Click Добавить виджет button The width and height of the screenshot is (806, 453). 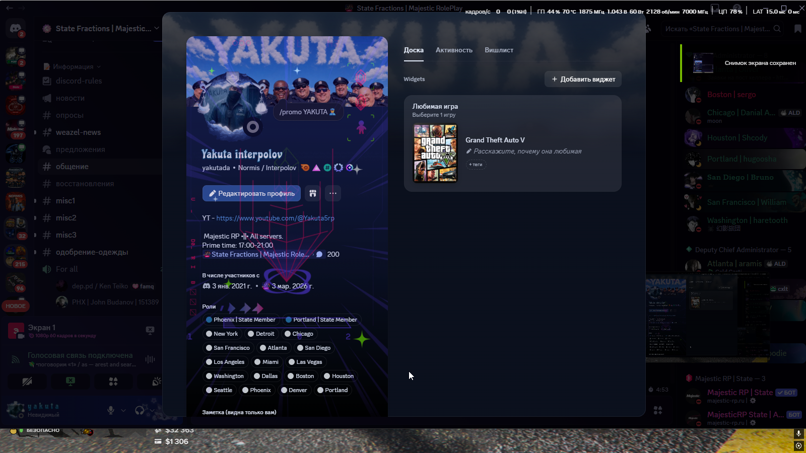pos(583,79)
